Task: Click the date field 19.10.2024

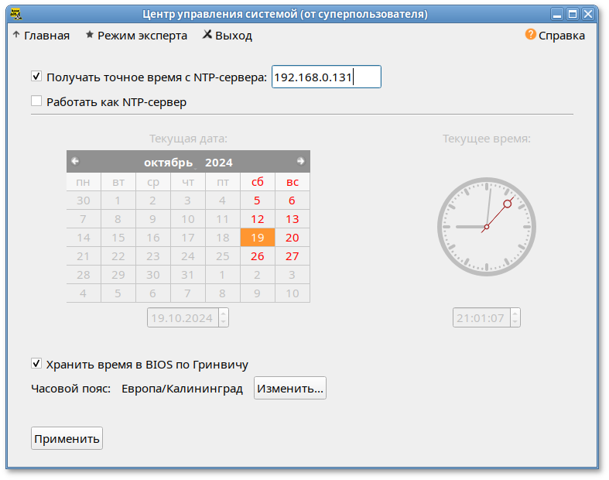Action: pyautogui.click(x=183, y=318)
